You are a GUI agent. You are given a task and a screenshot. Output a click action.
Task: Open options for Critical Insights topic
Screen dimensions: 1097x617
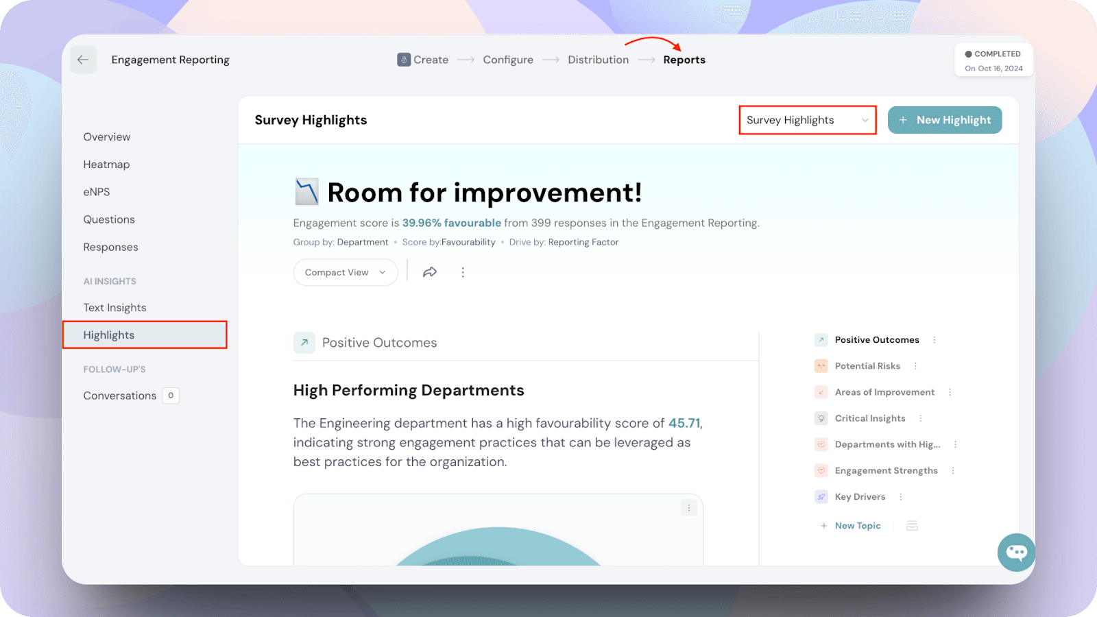920,418
